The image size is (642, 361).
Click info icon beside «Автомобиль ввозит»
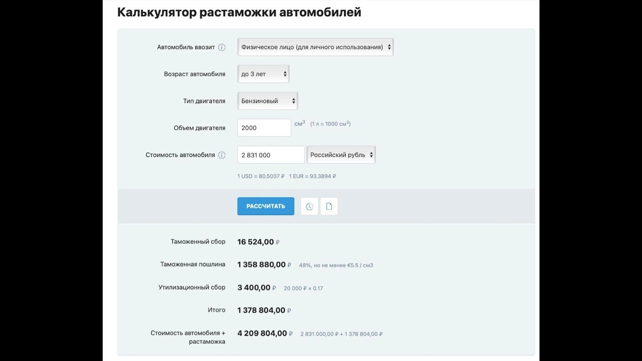pyautogui.click(x=222, y=47)
